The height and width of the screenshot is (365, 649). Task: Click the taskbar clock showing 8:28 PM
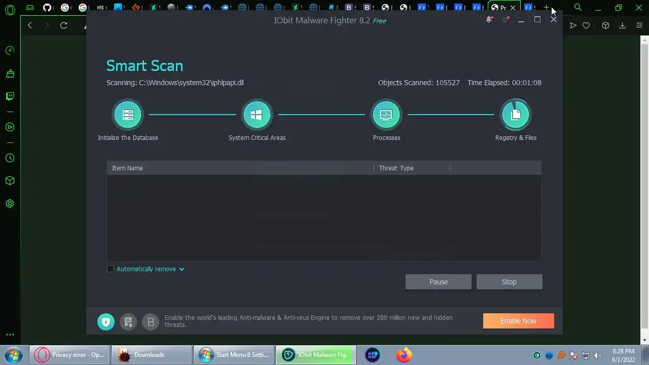[x=623, y=355]
